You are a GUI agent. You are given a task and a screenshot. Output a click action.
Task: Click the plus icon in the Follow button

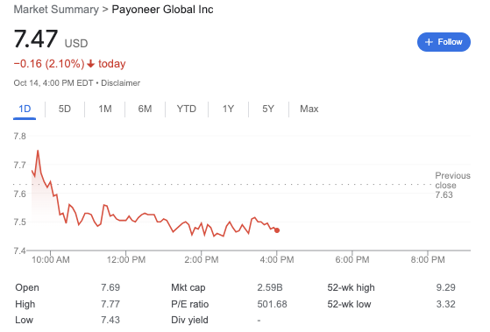tap(429, 42)
